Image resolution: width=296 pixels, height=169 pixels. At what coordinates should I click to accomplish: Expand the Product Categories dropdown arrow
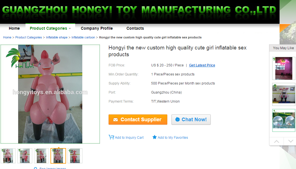click(x=70, y=29)
